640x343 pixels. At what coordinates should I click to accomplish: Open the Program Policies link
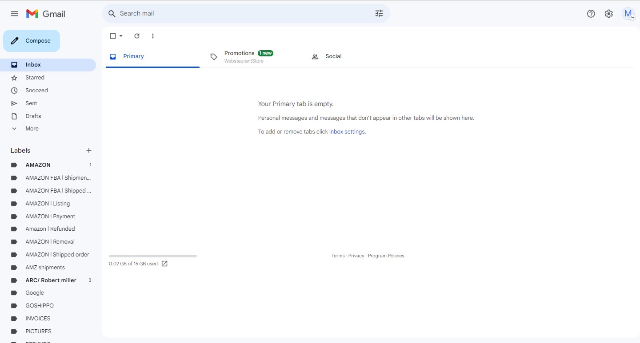tap(386, 256)
